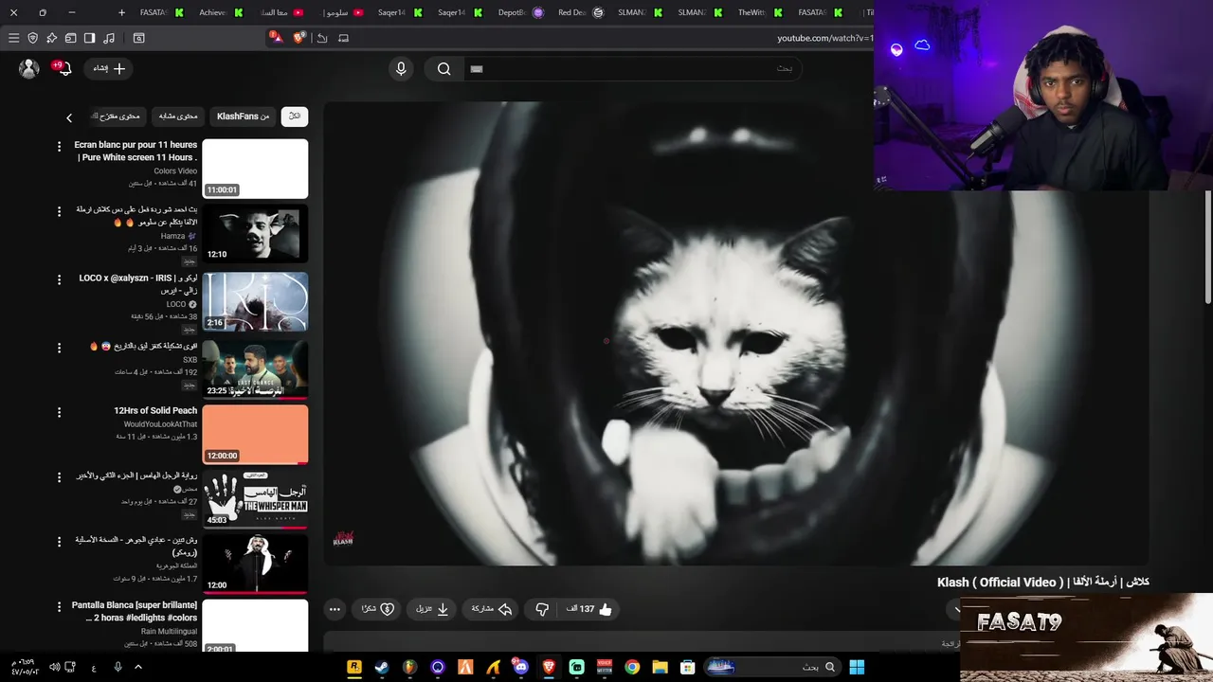The image size is (1213, 682).
Task: Open the Rain Multilingual channel name
Action: tap(169, 631)
